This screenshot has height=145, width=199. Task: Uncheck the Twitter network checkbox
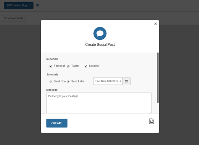click(x=68, y=66)
